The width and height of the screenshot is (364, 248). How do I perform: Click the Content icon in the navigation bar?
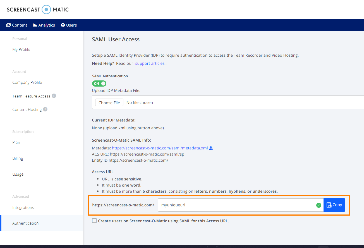[8, 25]
